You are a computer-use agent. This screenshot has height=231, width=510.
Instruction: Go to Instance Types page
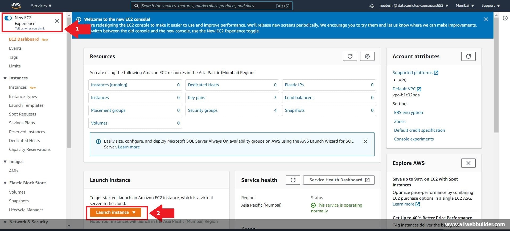(x=23, y=97)
